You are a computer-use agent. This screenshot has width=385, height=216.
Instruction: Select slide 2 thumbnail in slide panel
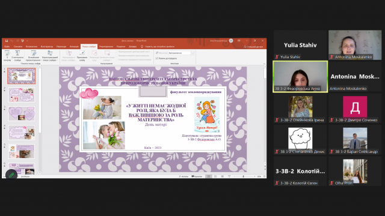point(22,95)
